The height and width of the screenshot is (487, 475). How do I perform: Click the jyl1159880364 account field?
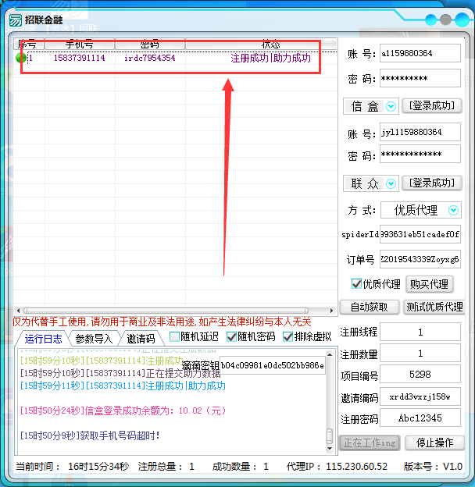(420, 132)
